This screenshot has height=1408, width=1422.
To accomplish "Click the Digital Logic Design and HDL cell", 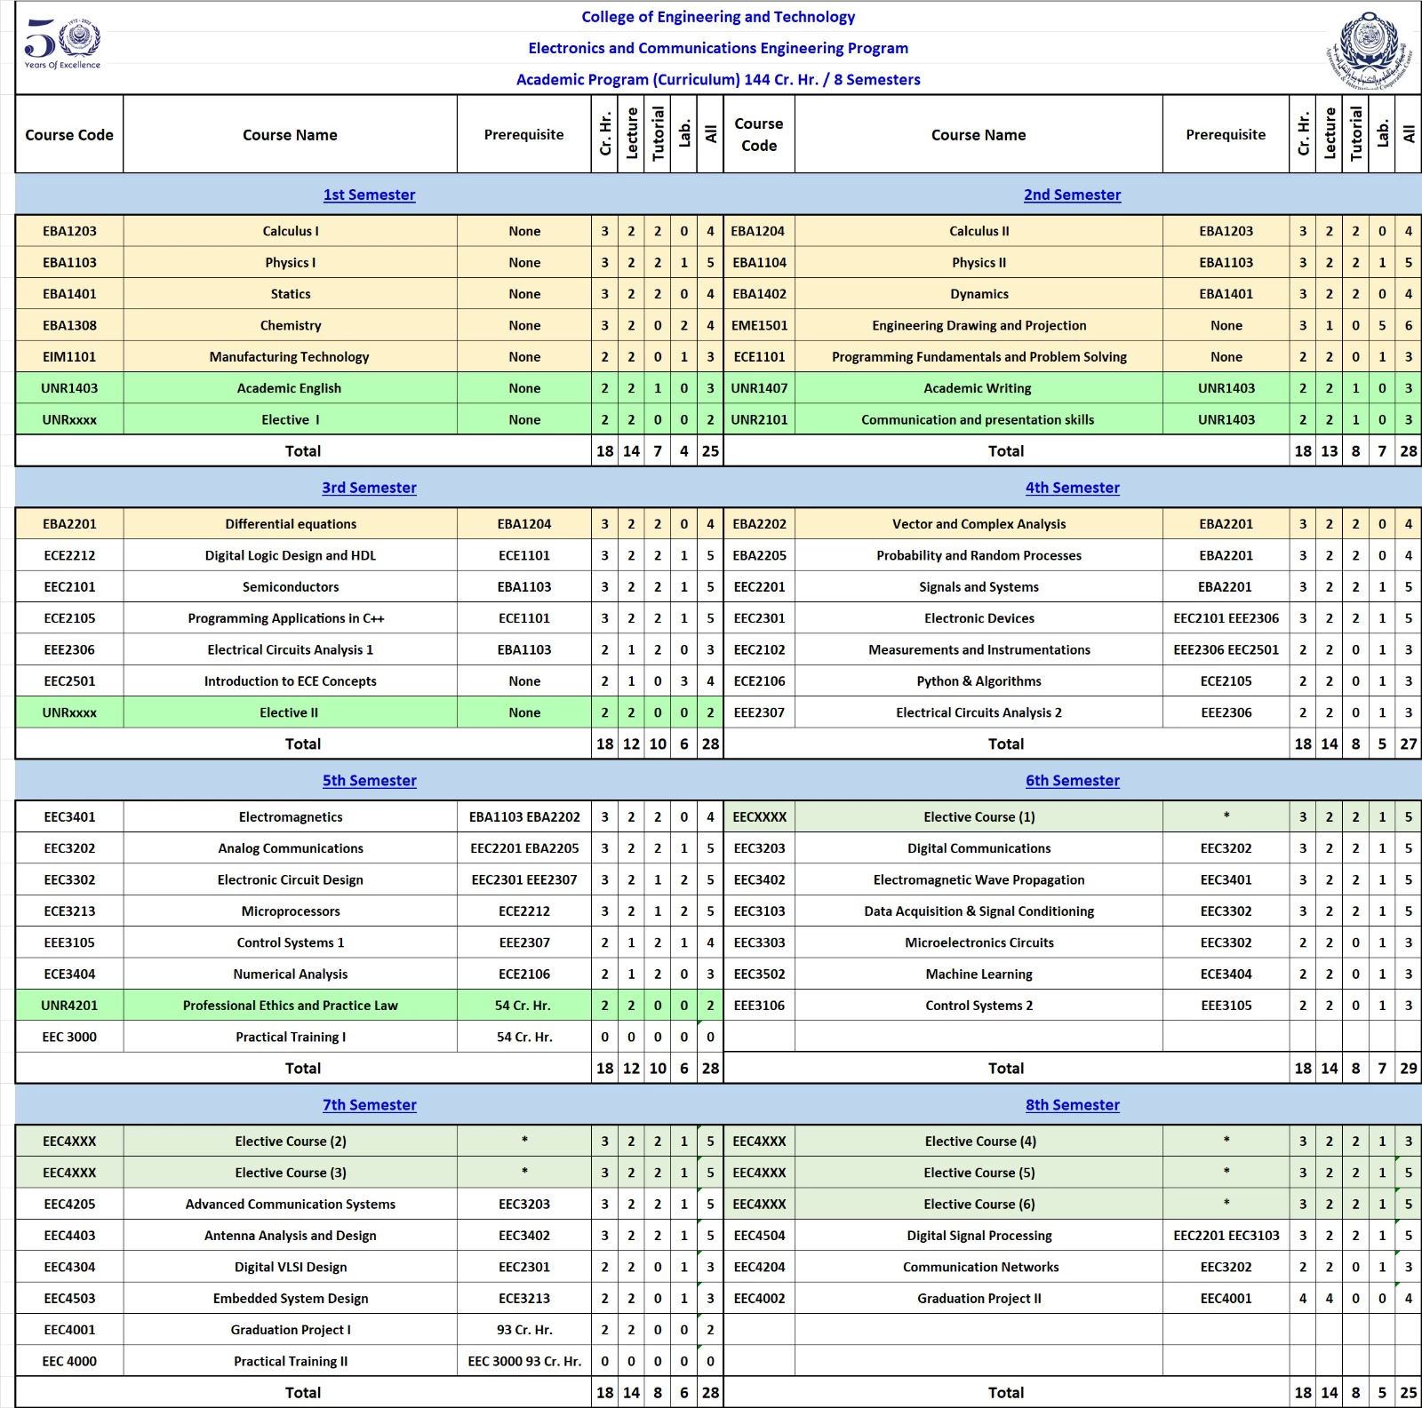I will coord(291,555).
